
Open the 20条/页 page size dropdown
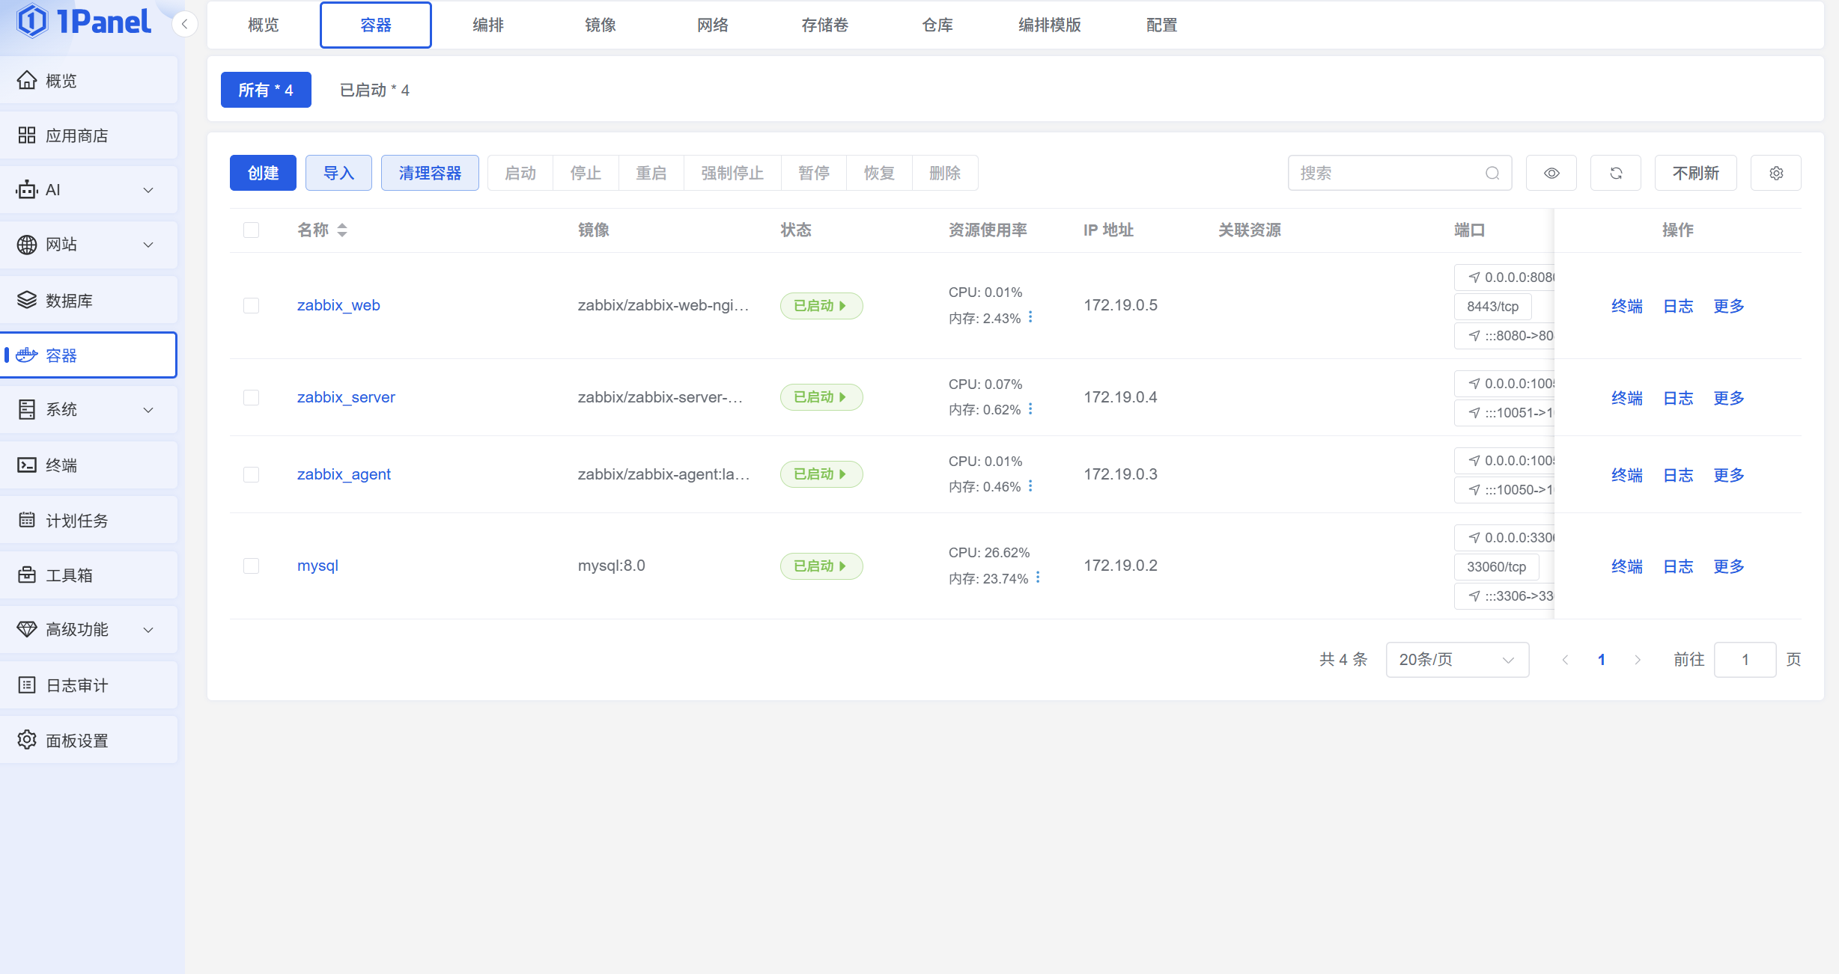(1456, 660)
